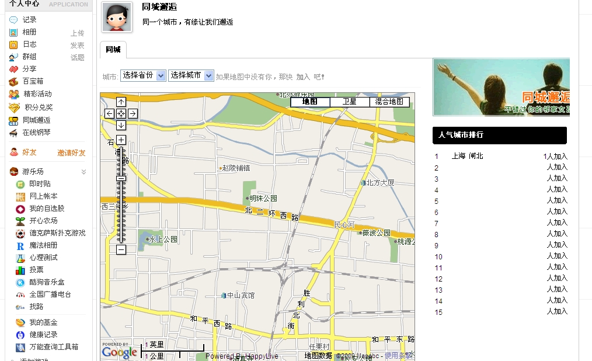
Task: Open the 相册 photo album icon
Action: 13,33
